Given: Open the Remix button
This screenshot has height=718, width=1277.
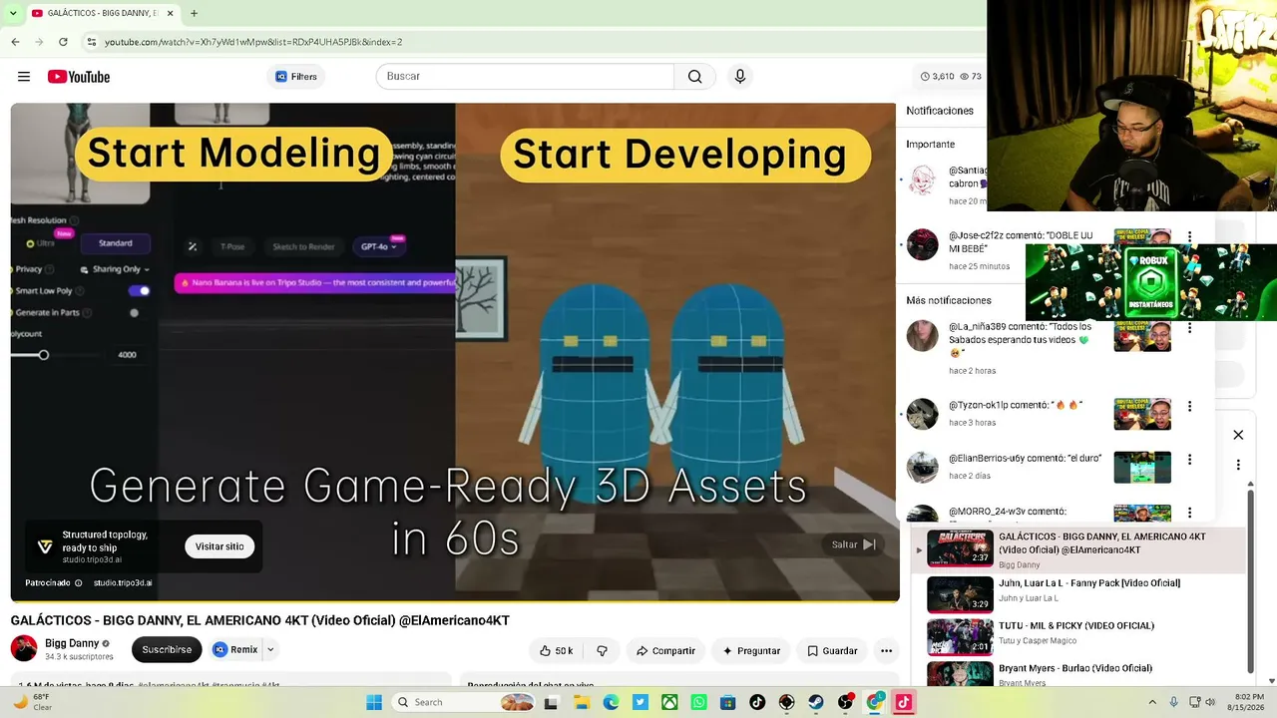Looking at the screenshot, I should click(235, 649).
